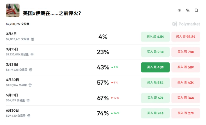The height and width of the screenshot is (125, 206).
Task: Click the gift icon for 3月15日
Action: tap(32, 55)
